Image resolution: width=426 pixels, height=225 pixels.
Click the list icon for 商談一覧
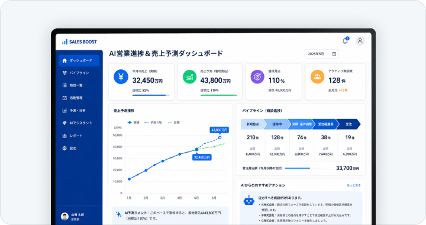[64, 85]
